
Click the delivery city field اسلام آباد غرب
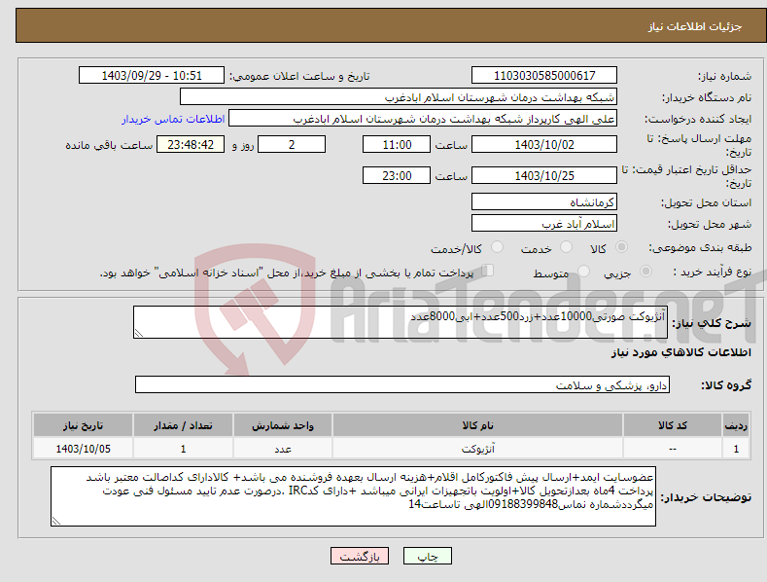point(544,224)
